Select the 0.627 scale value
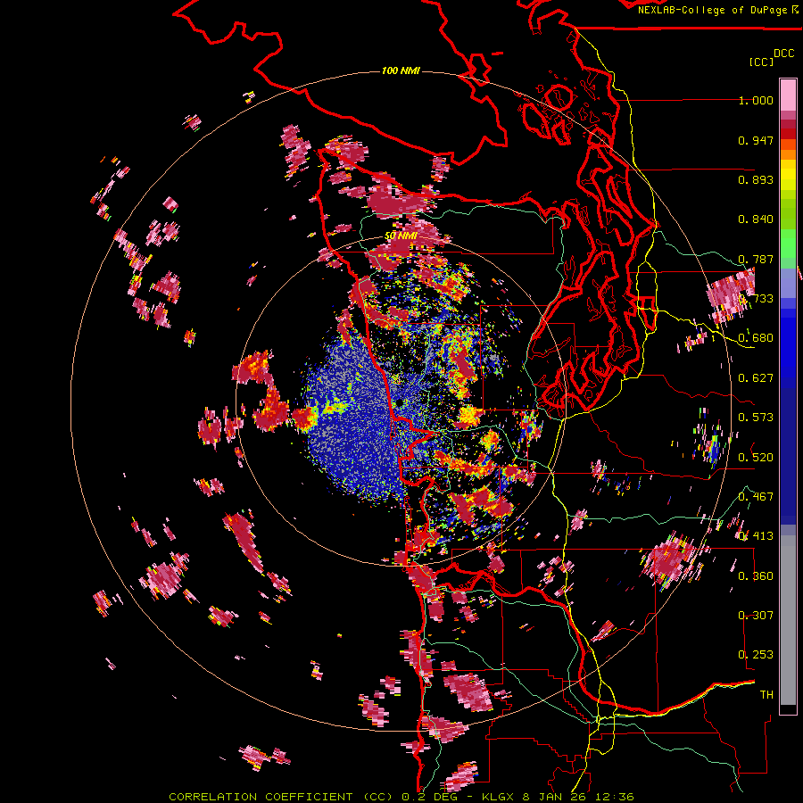803x803 pixels. pyautogui.click(x=756, y=378)
